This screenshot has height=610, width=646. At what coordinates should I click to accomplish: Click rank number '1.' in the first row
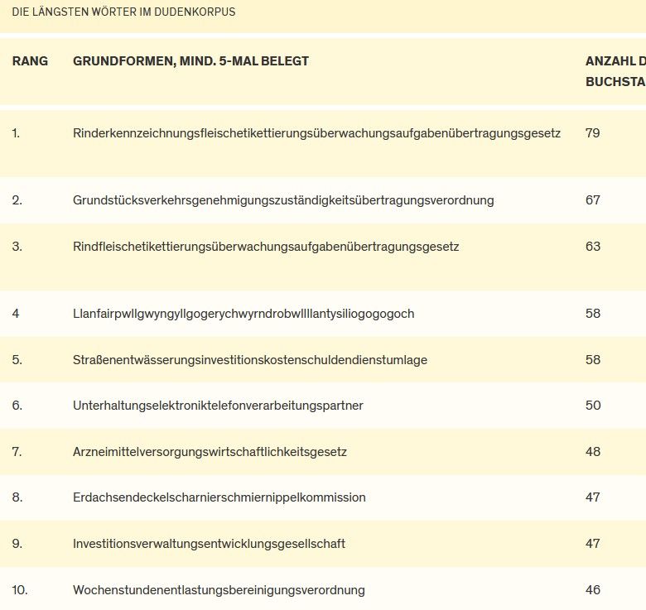[17, 133]
